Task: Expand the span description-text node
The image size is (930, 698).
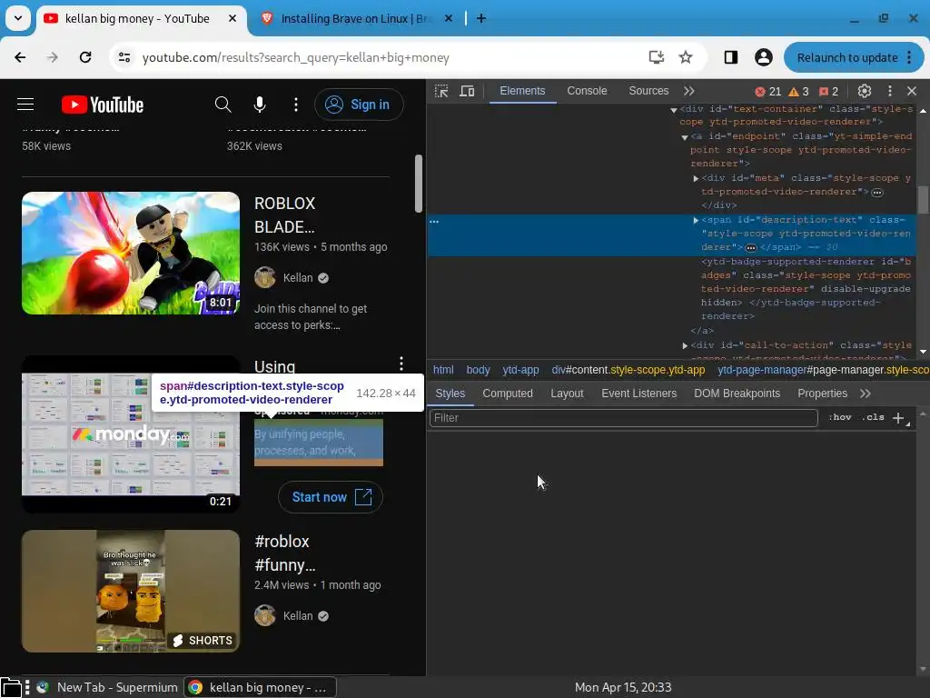Action: coord(696,220)
